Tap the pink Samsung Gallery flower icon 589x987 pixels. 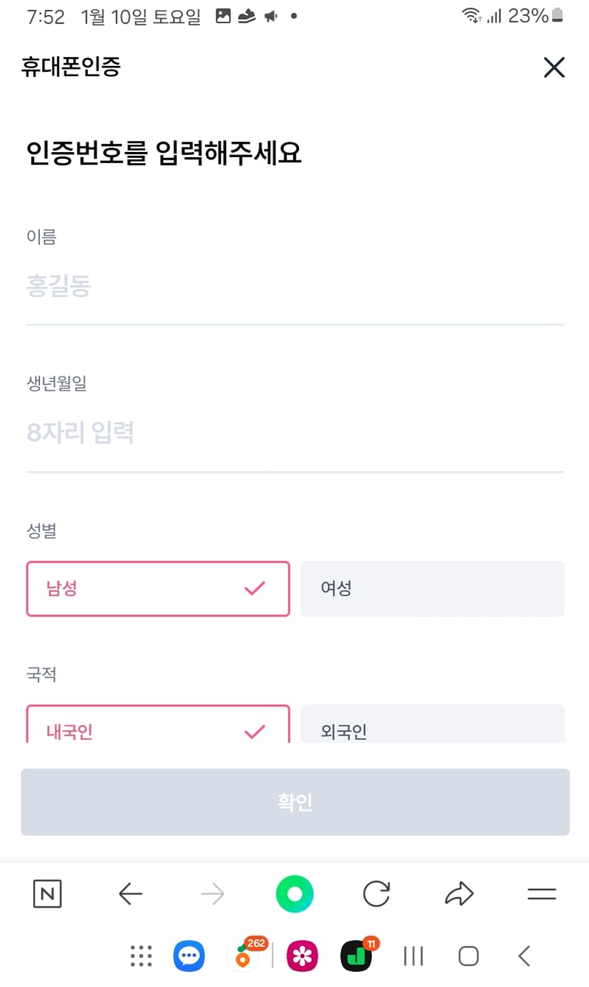[x=301, y=956]
